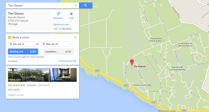
Task: Click the ad info circle icon
Action: 75,37
